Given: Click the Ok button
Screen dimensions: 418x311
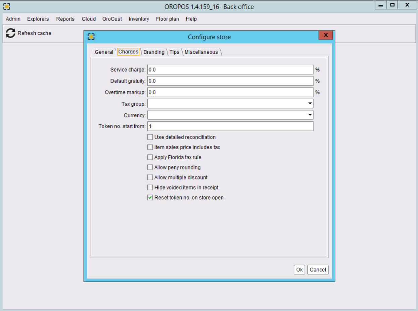Looking at the screenshot, I should pos(299,270).
